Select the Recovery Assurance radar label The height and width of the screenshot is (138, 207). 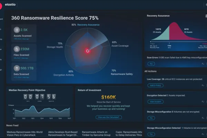tap(88, 25)
